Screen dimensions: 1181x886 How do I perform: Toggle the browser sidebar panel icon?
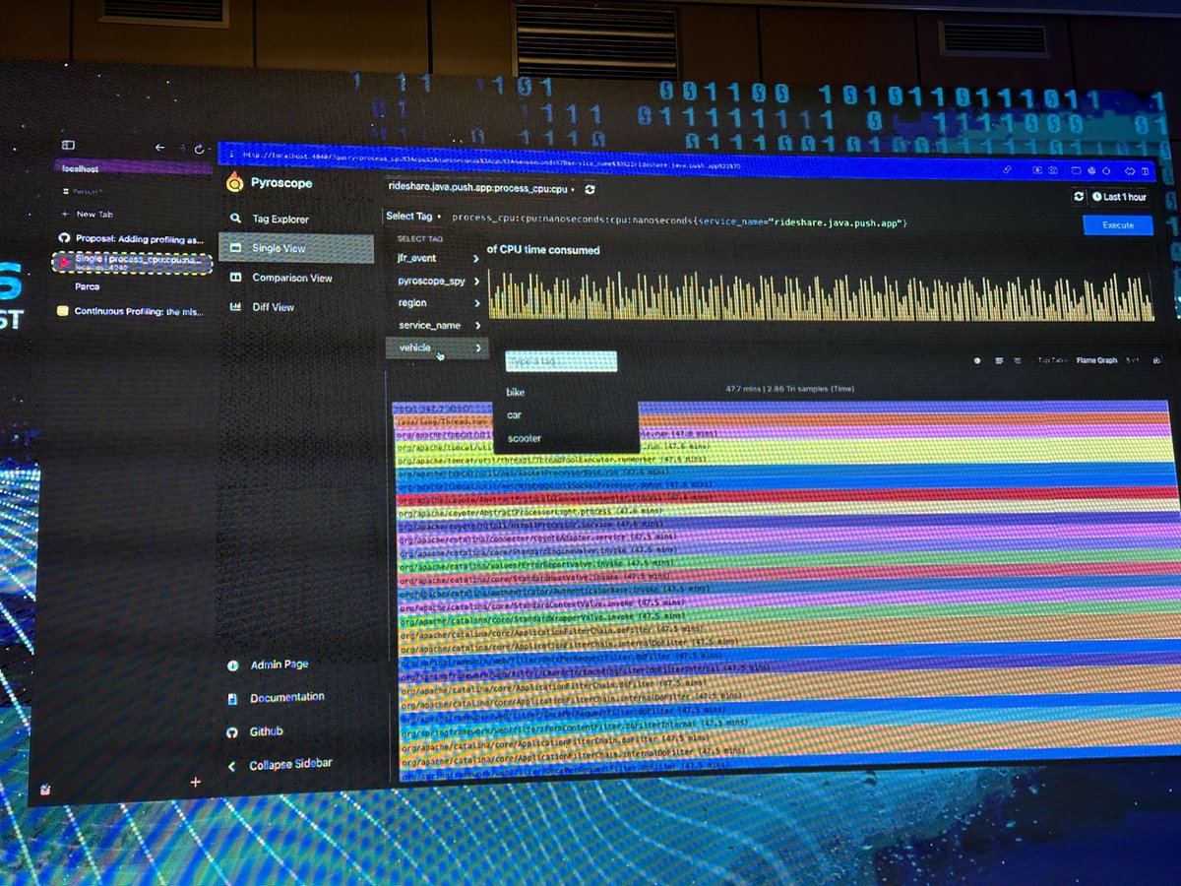[68, 145]
